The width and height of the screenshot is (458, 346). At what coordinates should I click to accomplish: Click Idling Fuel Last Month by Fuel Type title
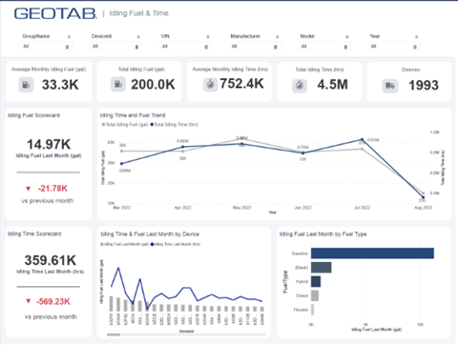pos(323,234)
